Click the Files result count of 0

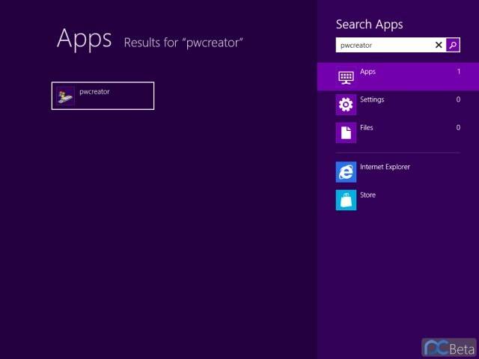458,128
